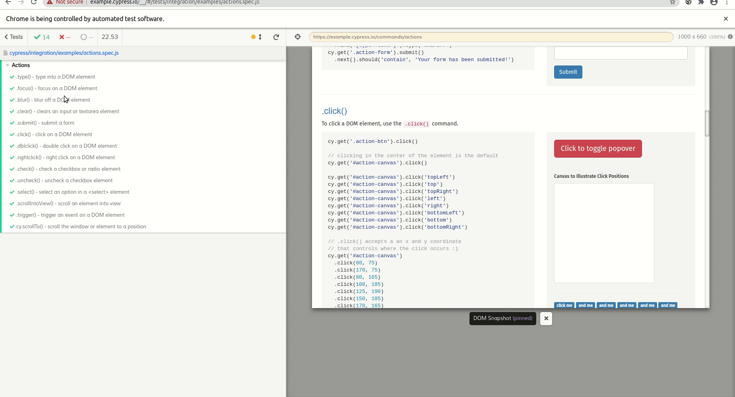The width and height of the screenshot is (735, 397).
Task: Collapse the Actions test suite
Action: tap(20, 65)
